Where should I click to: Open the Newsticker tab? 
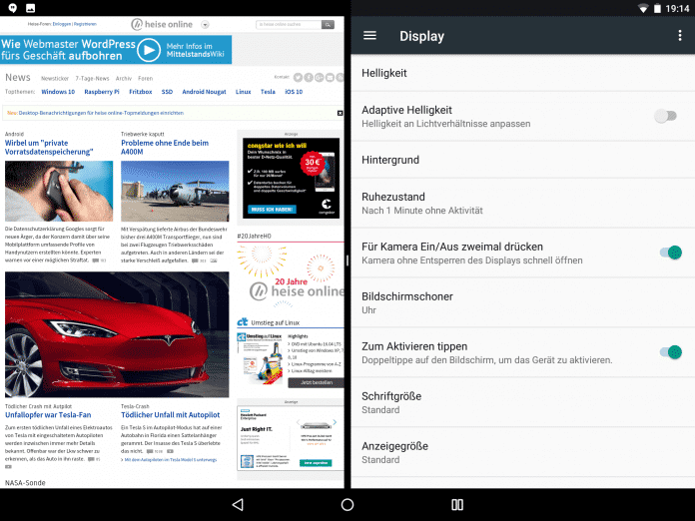[x=55, y=78]
